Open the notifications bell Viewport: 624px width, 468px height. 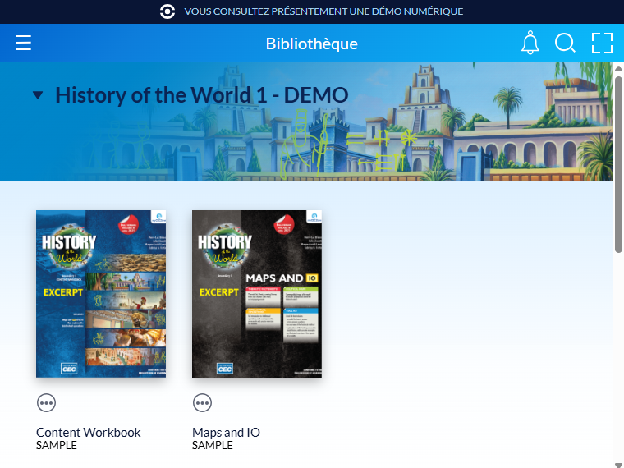(x=530, y=43)
